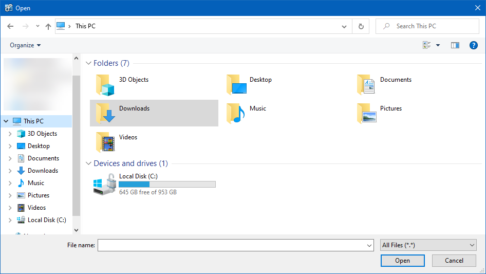This screenshot has width=486, height=274.
Task: Click the forward navigation arrow
Action: point(25,26)
